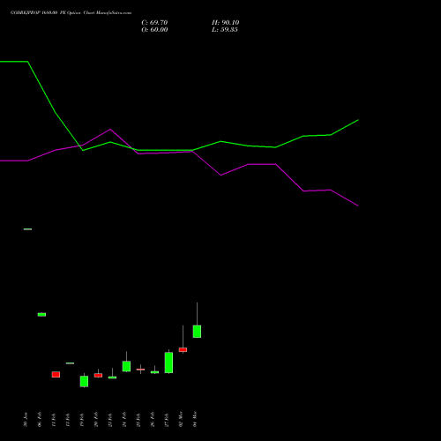Viewport: 441px width, 441px height.
Task: Click the 27 Feb date label
Action: (x=167, y=419)
